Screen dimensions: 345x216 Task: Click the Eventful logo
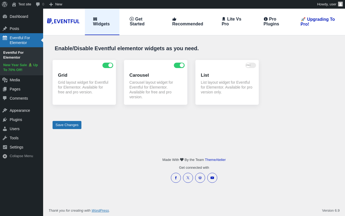[x=63, y=21]
